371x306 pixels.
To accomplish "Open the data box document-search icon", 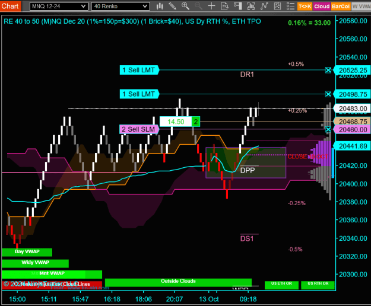I will [x=224, y=6].
